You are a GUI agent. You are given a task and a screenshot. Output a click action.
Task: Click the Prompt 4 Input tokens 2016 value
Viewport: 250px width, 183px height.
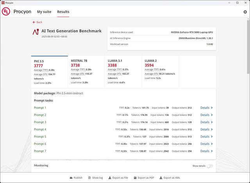coord(166,129)
